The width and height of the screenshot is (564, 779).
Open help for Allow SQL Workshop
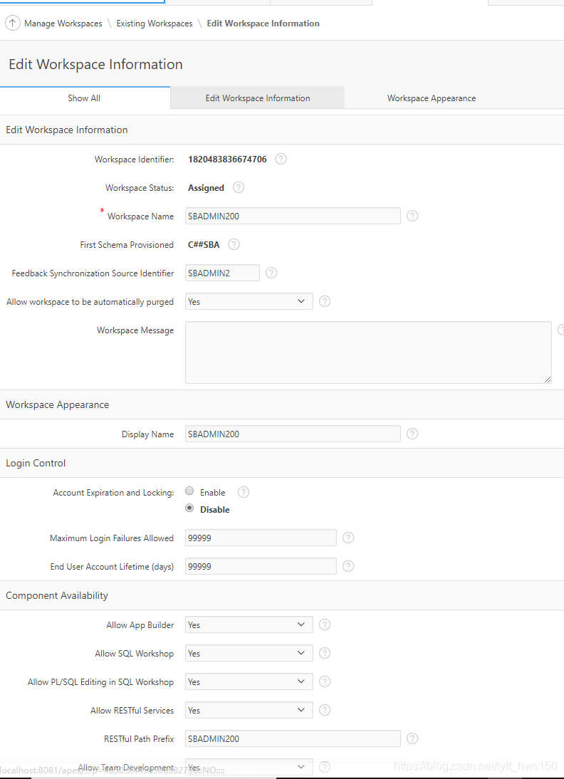325,653
